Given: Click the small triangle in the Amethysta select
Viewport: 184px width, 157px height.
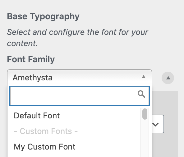Looking at the screenshot, I should [x=144, y=77].
